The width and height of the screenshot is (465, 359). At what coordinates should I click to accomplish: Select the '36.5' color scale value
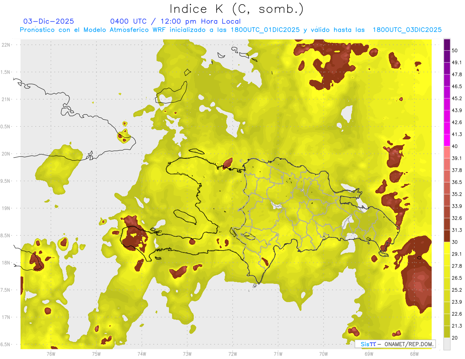click(457, 182)
